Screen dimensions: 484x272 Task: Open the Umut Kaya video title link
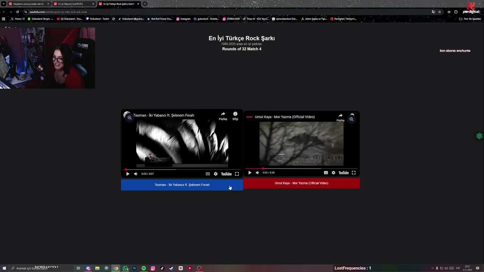click(x=285, y=117)
